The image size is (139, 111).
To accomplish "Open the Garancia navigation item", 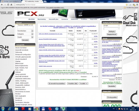I will tap(64, 19).
